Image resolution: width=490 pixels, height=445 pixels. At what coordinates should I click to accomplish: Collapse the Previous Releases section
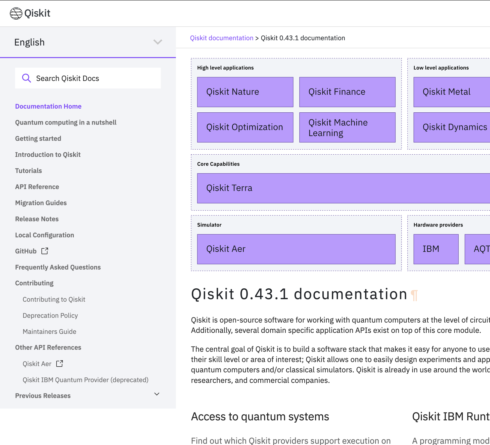pos(157,394)
